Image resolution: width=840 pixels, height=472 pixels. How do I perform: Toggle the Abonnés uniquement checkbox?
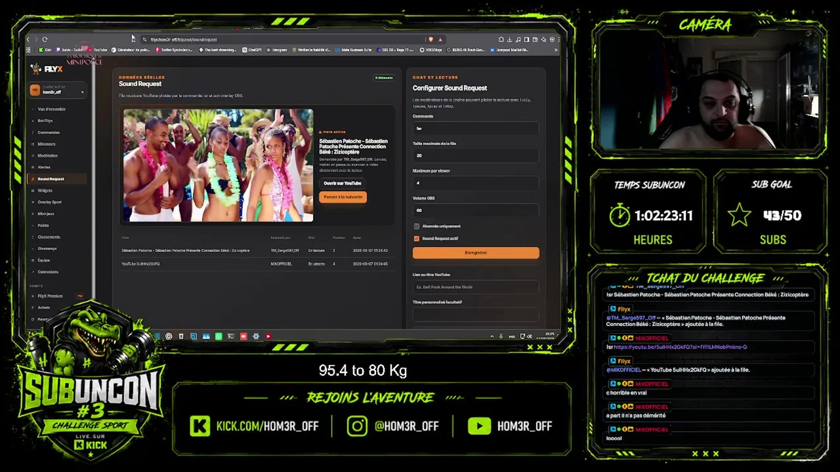416,226
